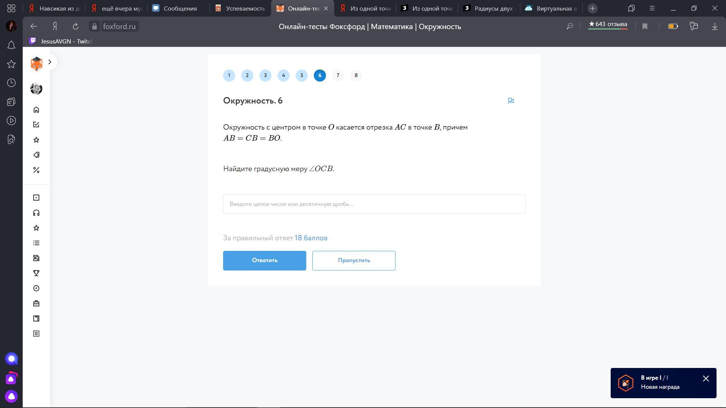Go to Foxford home icon in sidebar
Screen dimensions: 726x408
(36, 110)
